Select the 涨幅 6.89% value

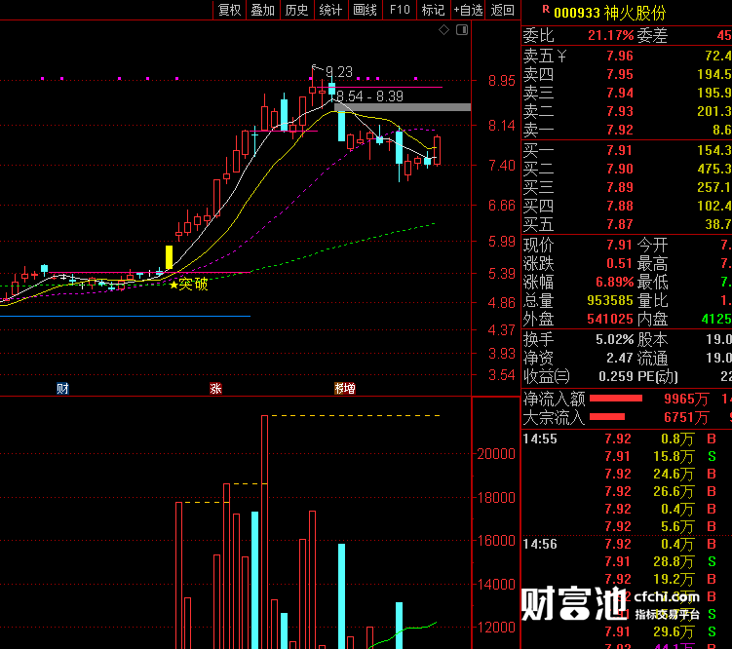click(x=614, y=282)
